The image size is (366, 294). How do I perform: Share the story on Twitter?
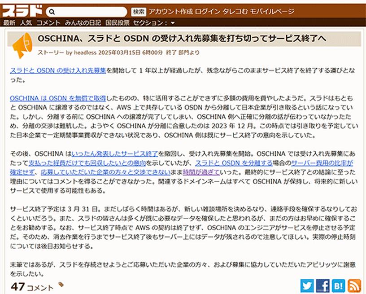pos(307,285)
